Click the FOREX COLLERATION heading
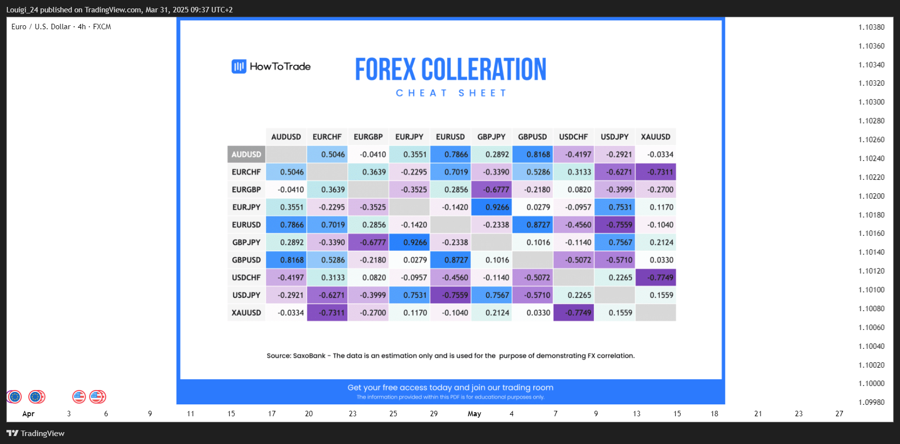 [x=450, y=69]
